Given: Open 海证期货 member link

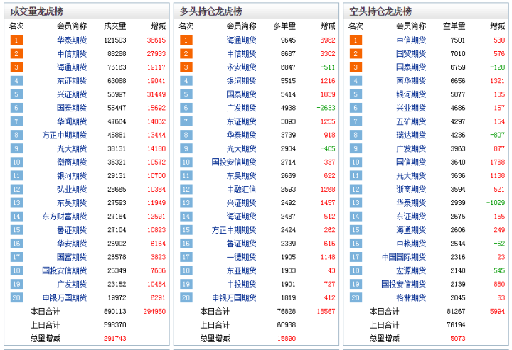Looking at the screenshot, I should 241,217.
